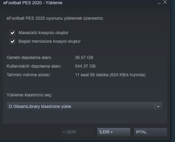Image resolution: width=175 pixels, height=142 pixels.
Task: Click the window title 'eFootball PES 2020 - Yükleme'
Action: pyautogui.click(x=33, y=3)
